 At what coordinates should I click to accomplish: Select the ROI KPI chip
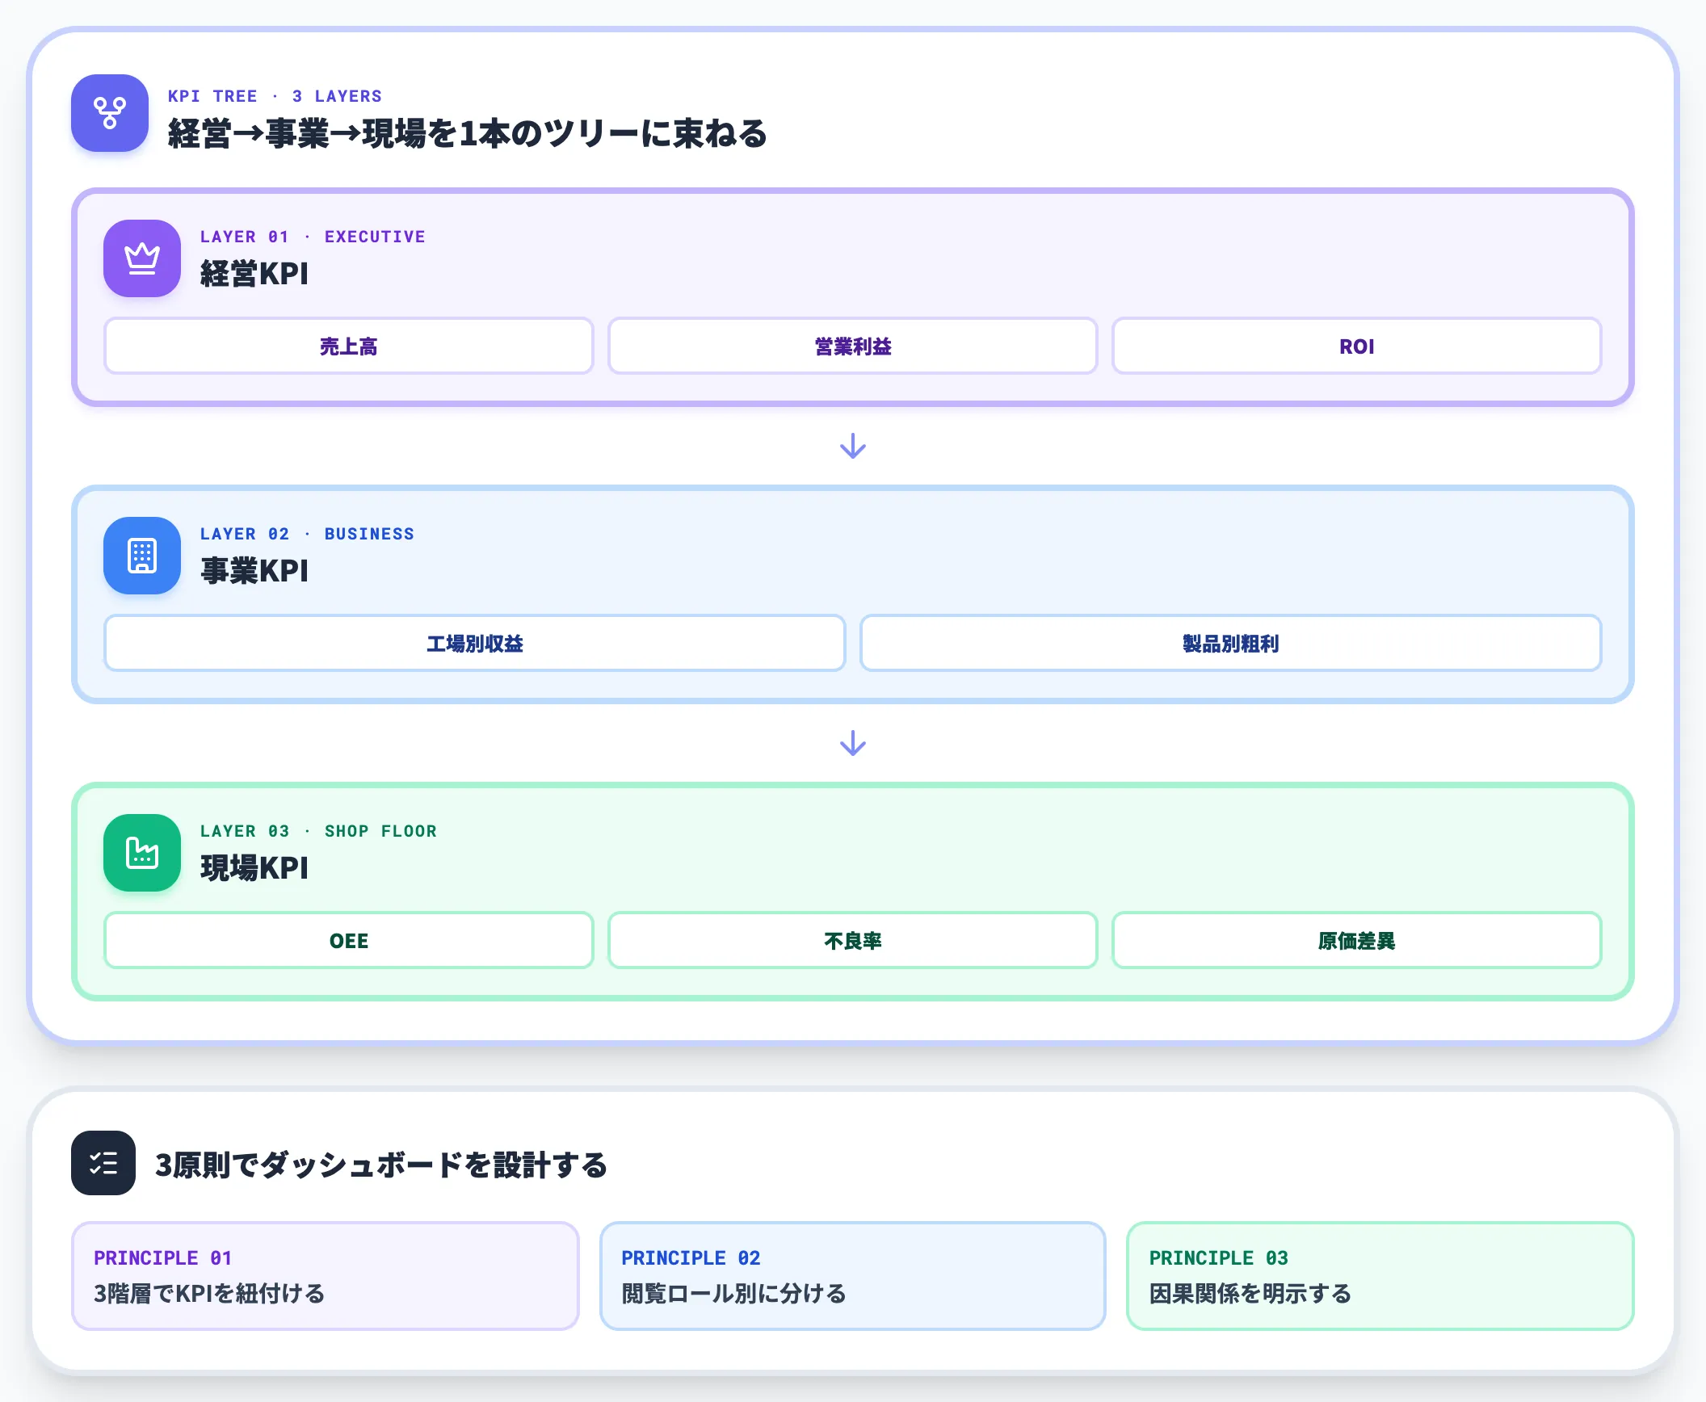pos(1357,346)
